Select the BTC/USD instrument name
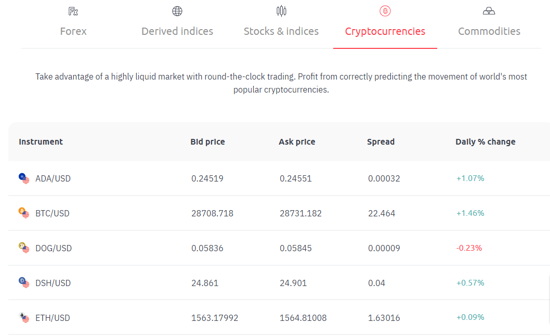Image resolution: width=550 pixels, height=336 pixels. [53, 213]
